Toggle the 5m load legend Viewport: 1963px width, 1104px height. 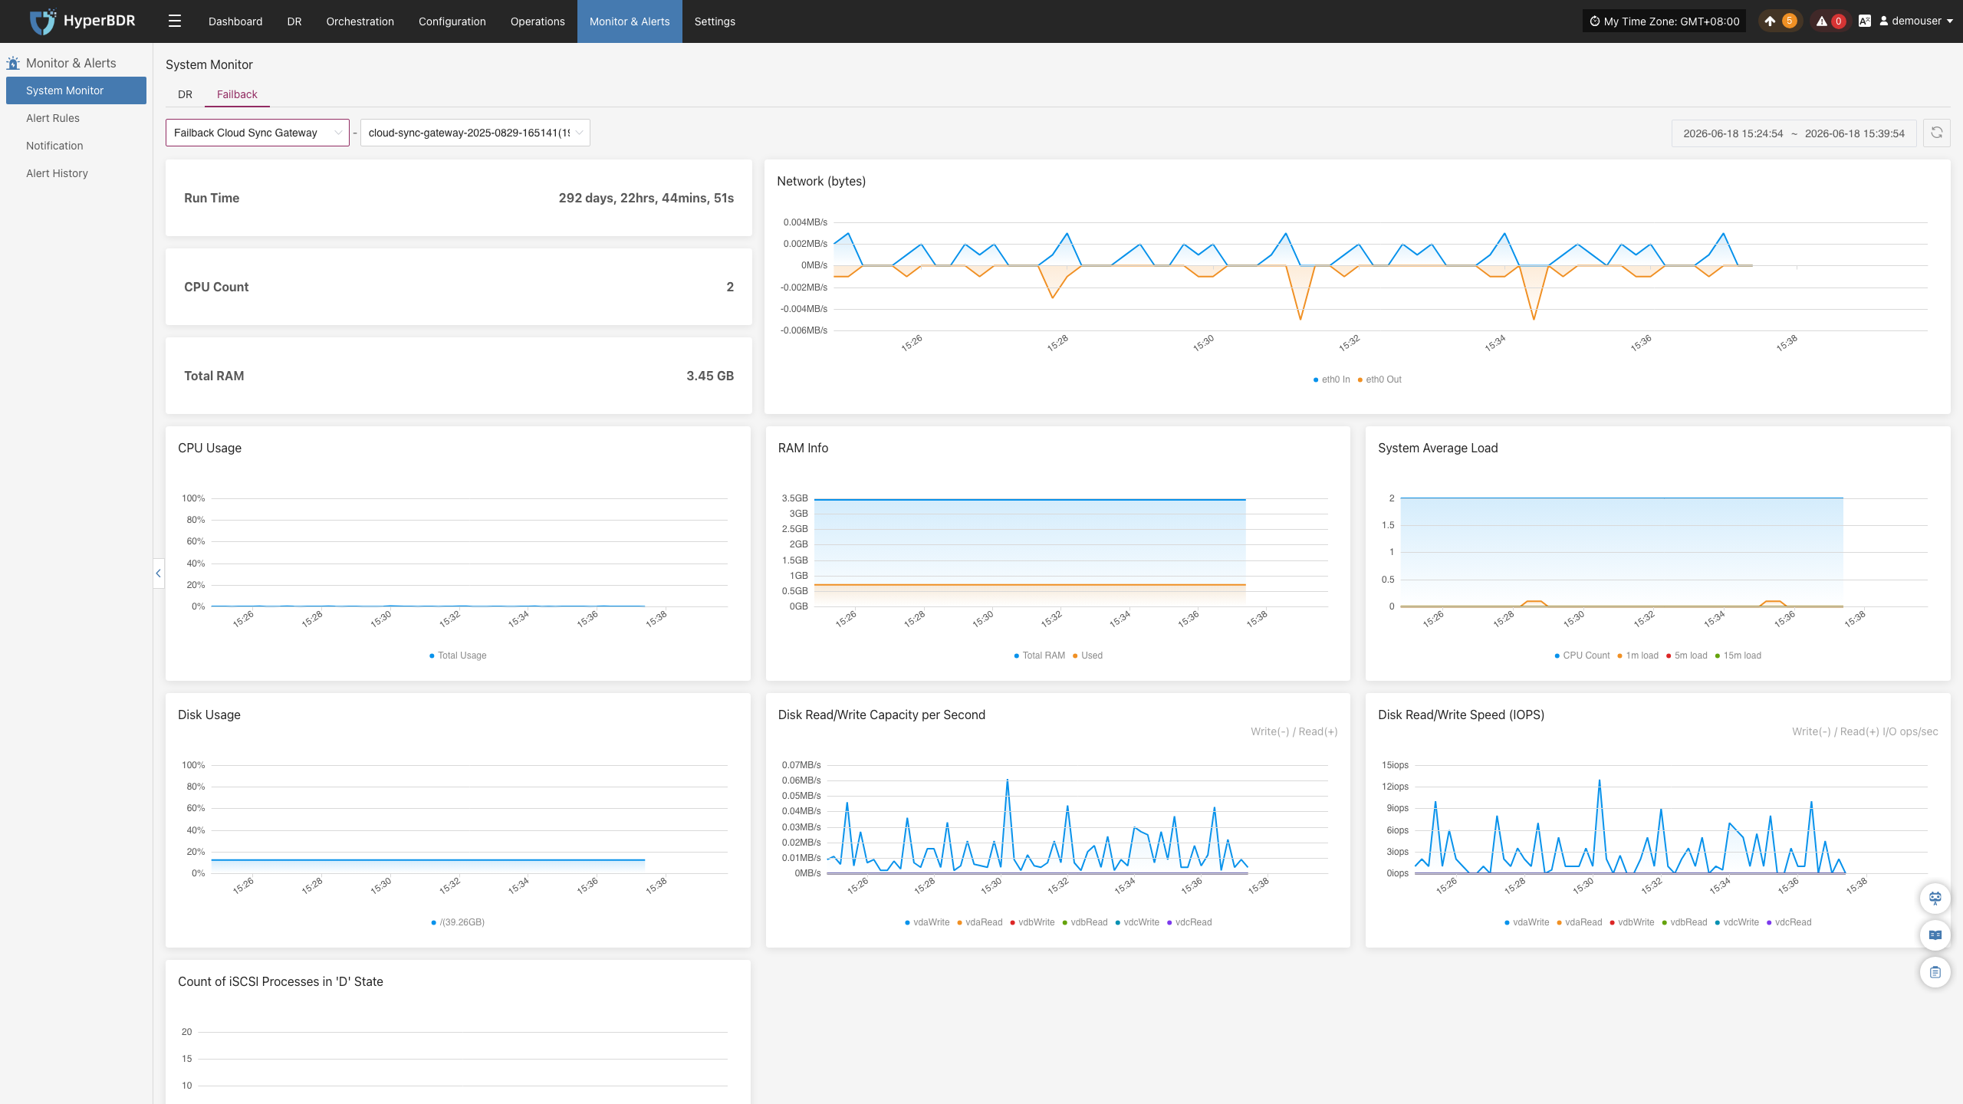1687,655
